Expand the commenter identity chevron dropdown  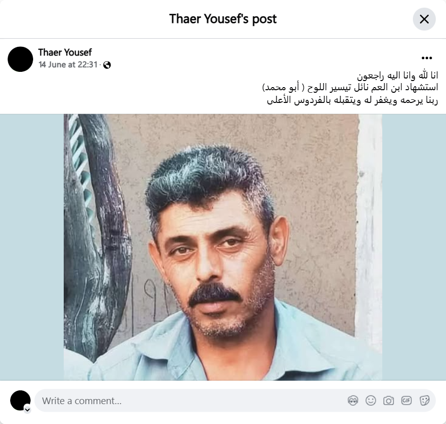tap(28, 410)
